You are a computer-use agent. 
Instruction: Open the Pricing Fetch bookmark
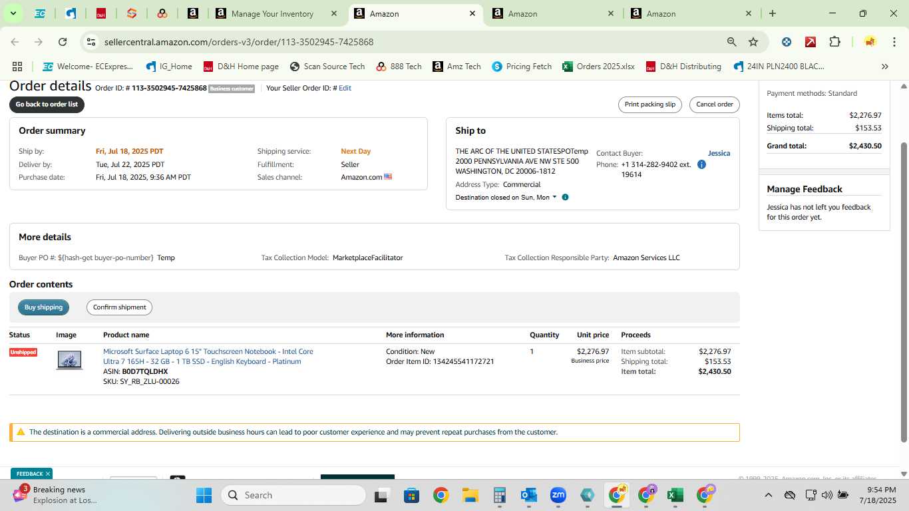[522, 67]
